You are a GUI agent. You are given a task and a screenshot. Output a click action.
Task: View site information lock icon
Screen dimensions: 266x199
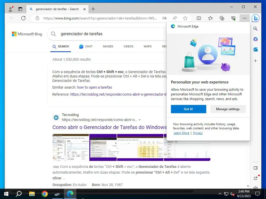[x=37, y=18]
